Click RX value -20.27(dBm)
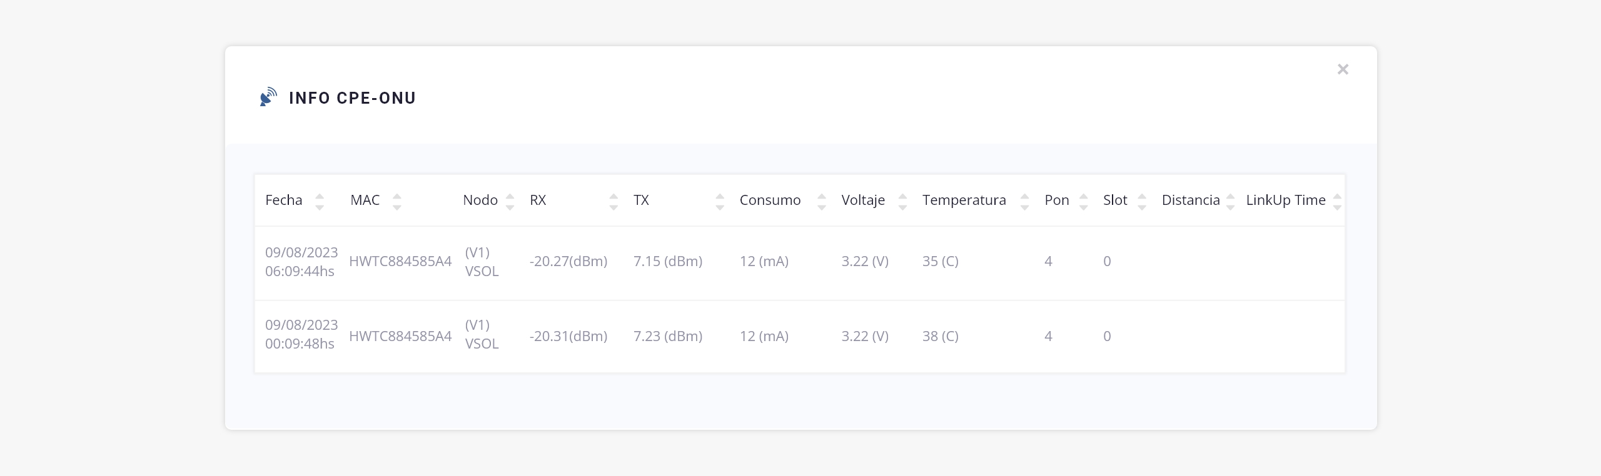This screenshot has height=476, width=1601. tap(568, 262)
